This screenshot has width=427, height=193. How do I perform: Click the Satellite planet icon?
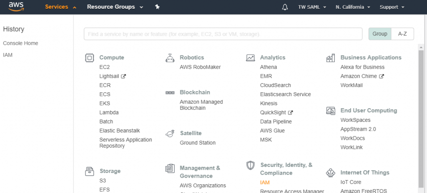click(x=170, y=134)
